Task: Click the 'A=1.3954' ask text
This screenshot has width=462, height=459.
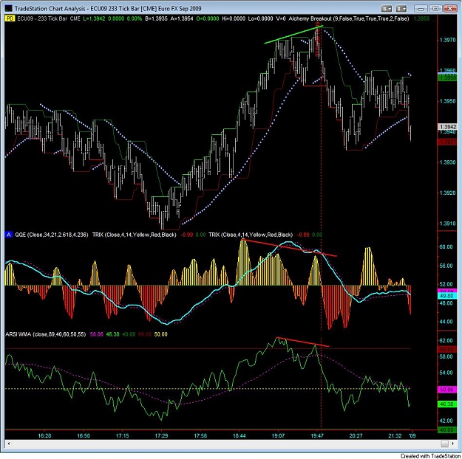Action: (x=182, y=18)
